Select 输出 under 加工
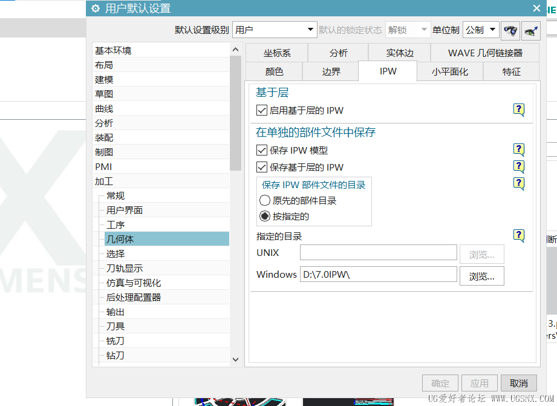Image resolution: width=557 pixels, height=406 pixels. point(167,312)
